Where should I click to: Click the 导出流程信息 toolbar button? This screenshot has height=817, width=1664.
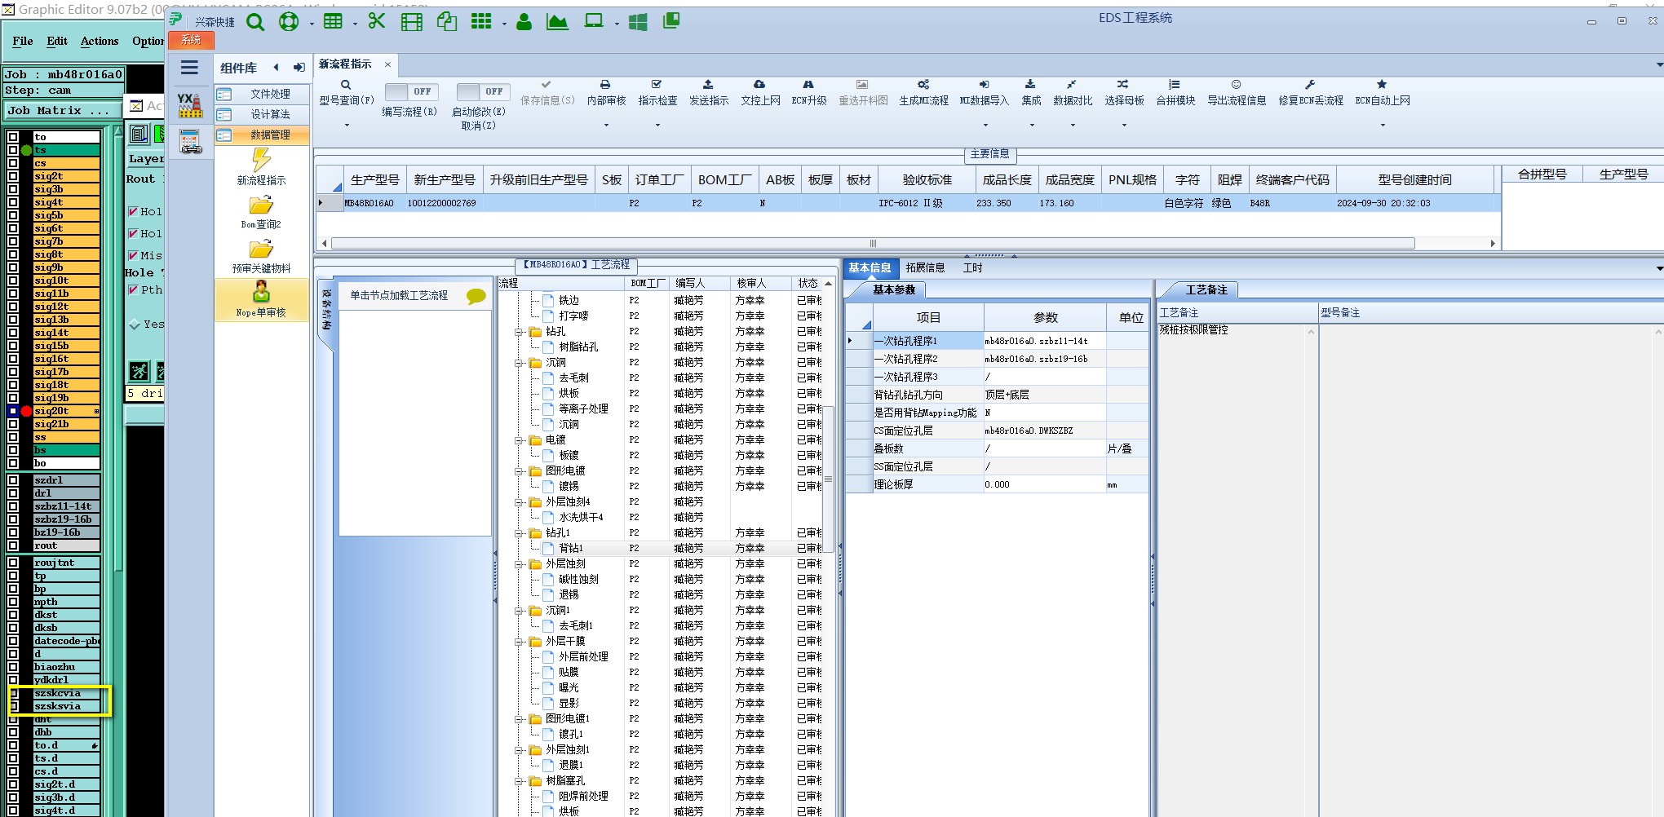(1237, 92)
